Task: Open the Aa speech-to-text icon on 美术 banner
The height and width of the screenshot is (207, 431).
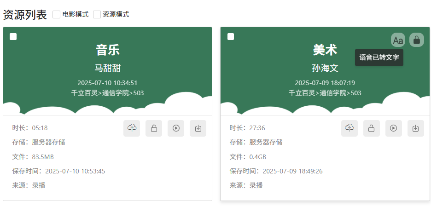Action: 398,40
